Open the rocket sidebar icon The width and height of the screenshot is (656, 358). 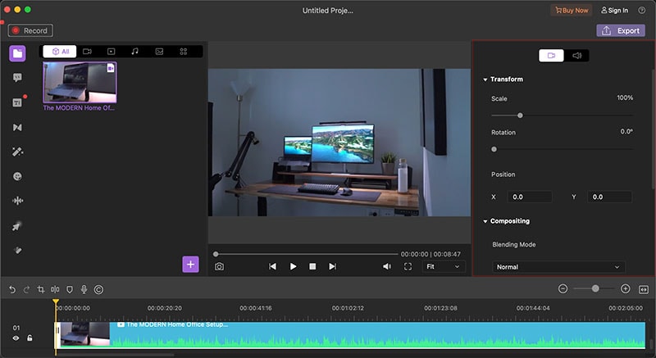point(17,226)
